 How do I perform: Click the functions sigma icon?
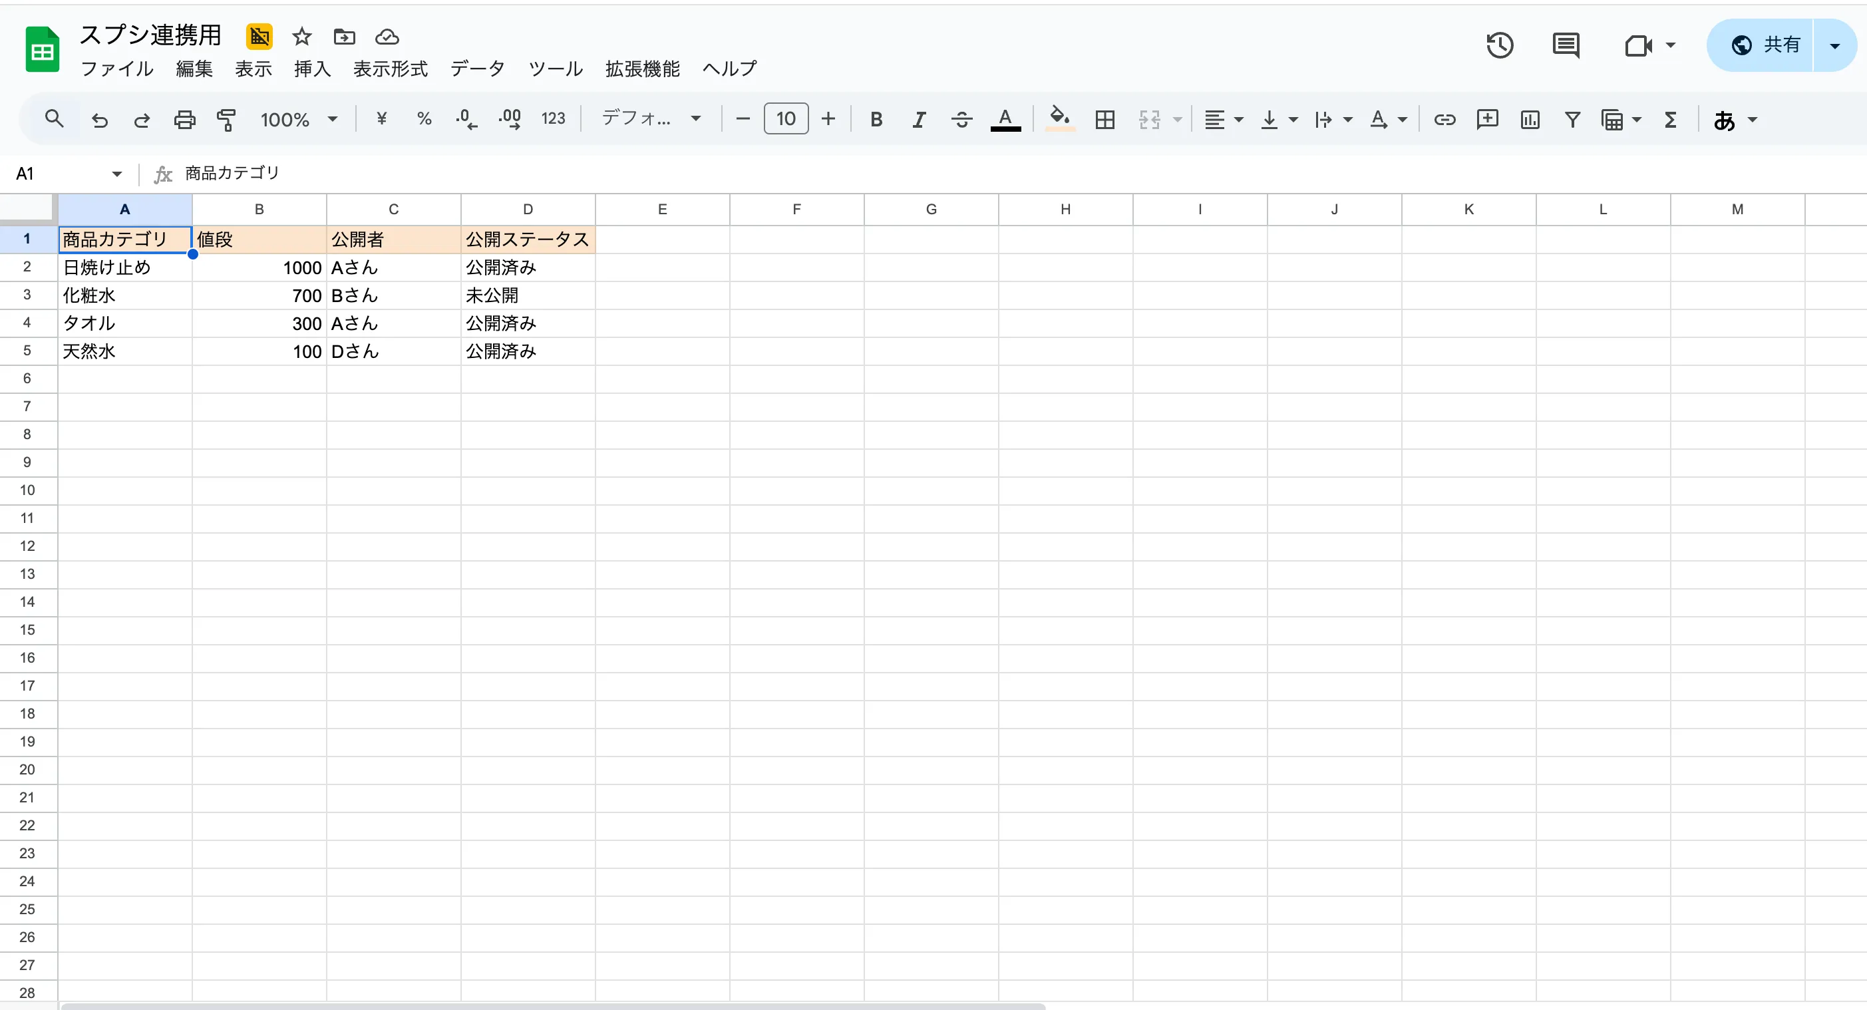tap(1671, 120)
